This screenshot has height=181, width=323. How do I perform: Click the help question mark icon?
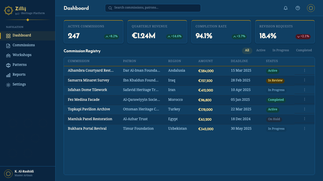[x=298, y=8]
